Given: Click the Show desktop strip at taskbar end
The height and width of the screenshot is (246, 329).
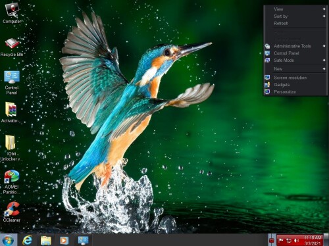Looking at the screenshot, I should pyautogui.click(x=326, y=240).
